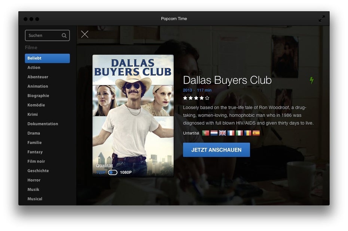Open the Komödie genre
Screen dimensions: 348x231
point(36,105)
